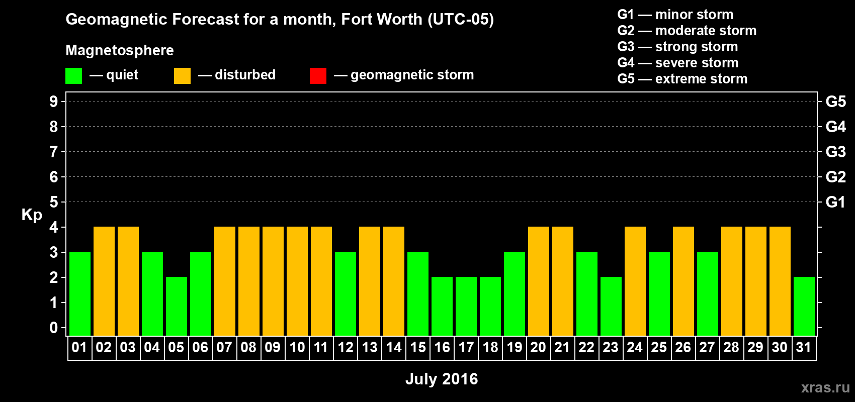Click the green bar for day 17

[x=466, y=307]
